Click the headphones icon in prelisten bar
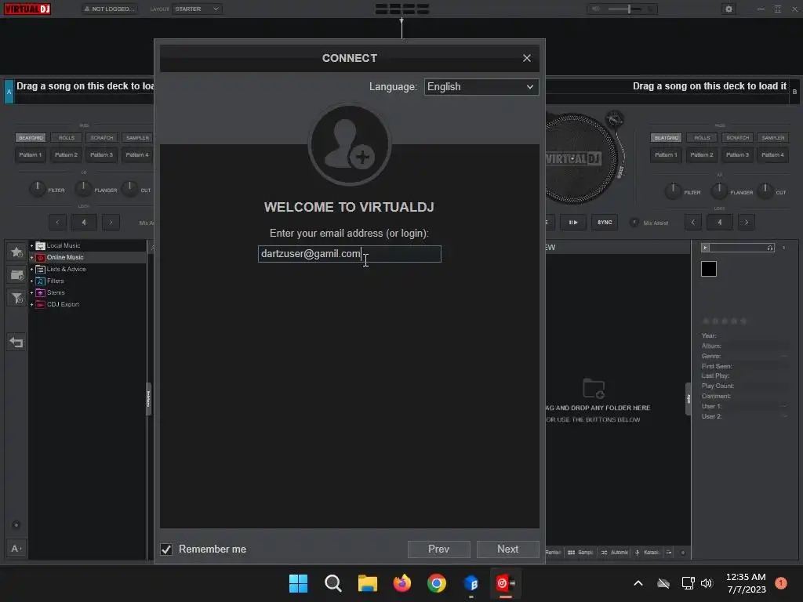Image resolution: width=803 pixels, height=602 pixels. pyautogui.click(x=770, y=248)
